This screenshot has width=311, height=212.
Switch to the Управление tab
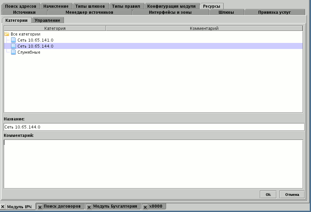click(x=47, y=20)
